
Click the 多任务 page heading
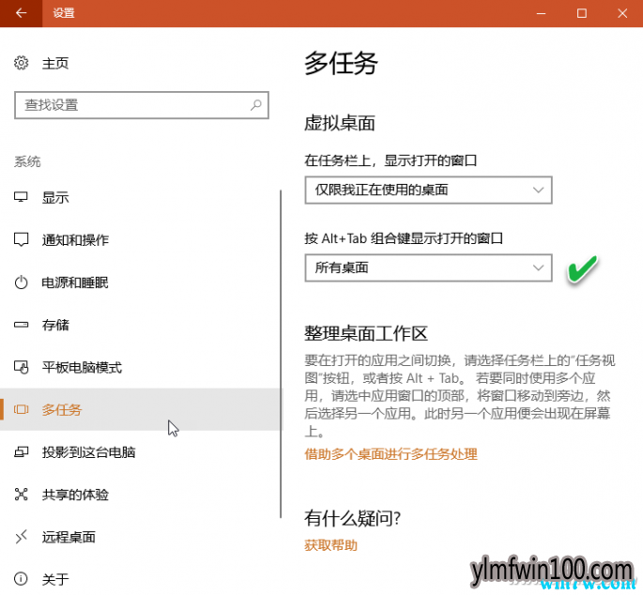[x=341, y=63]
